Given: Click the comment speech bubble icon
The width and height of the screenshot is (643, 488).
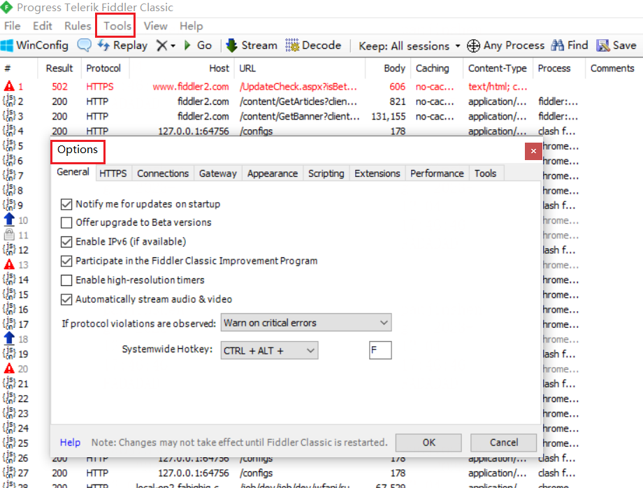Looking at the screenshot, I should [85, 45].
